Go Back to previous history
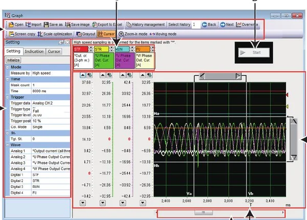The image size is (307, 220). (x=209, y=25)
